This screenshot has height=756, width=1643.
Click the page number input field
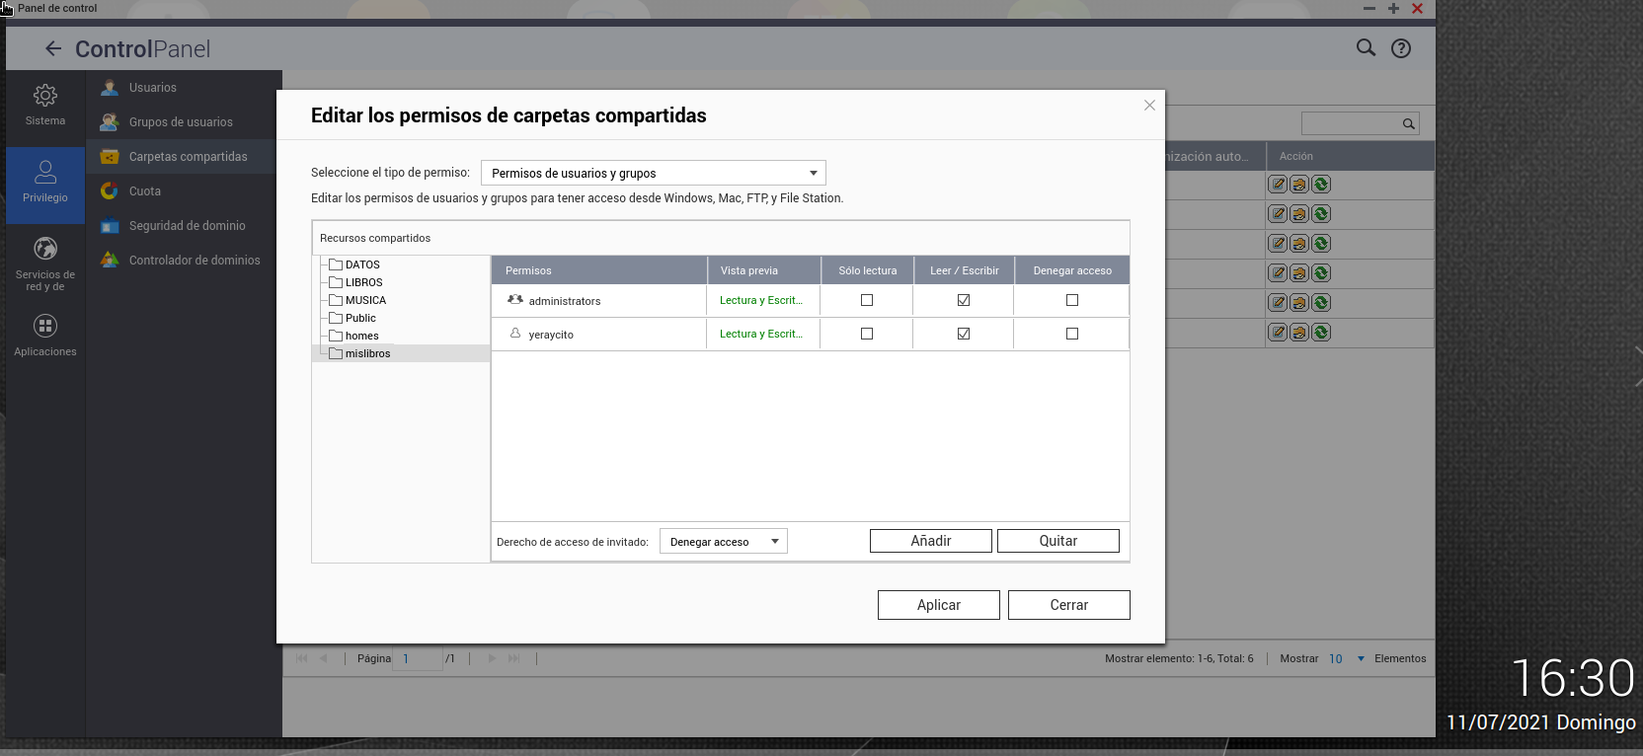coord(418,658)
